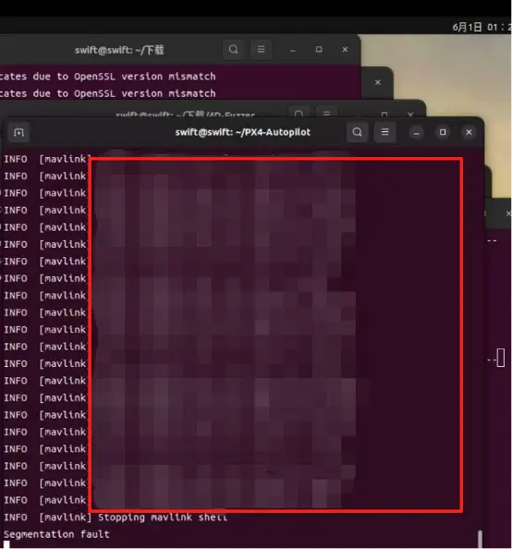Close the window behind the ~/下载 terminal
The image size is (512, 549).
click(x=377, y=82)
